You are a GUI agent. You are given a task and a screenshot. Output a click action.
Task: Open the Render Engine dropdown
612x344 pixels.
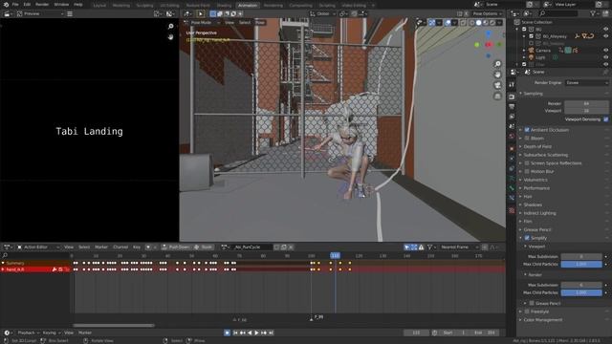coord(586,83)
